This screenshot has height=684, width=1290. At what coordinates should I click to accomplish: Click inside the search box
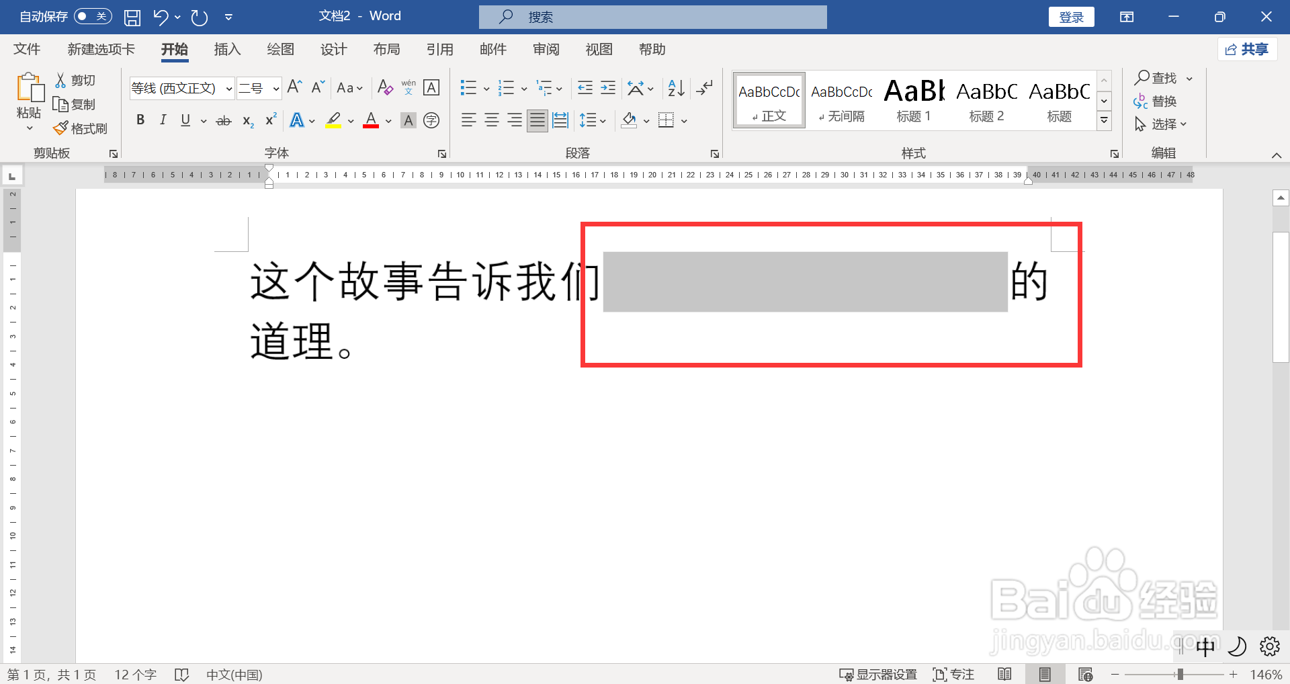tap(652, 16)
